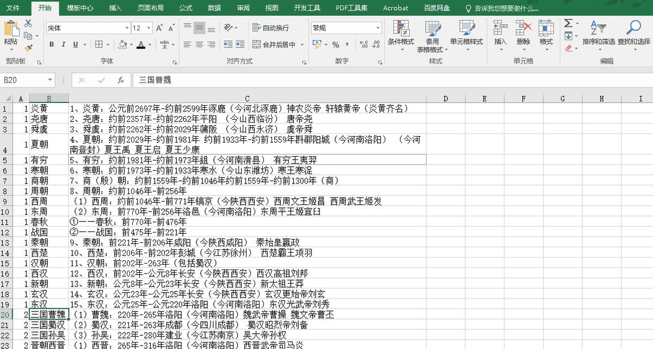
Task: Open the 字体 group dialog launcher
Action: coord(175,62)
